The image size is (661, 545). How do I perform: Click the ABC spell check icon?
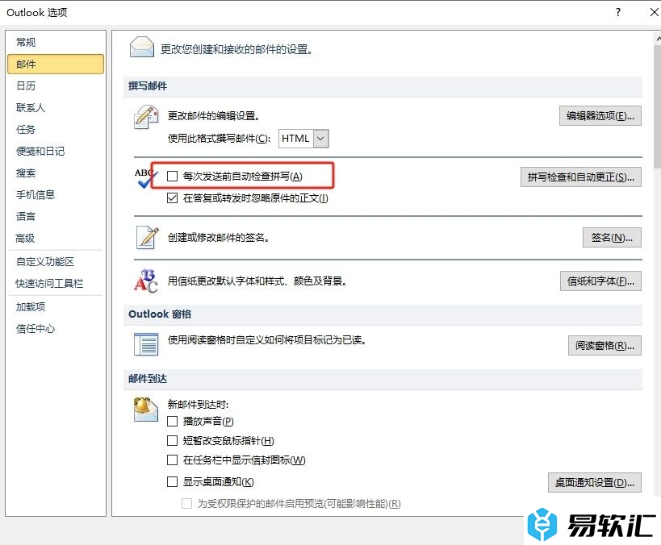pyautogui.click(x=145, y=177)
